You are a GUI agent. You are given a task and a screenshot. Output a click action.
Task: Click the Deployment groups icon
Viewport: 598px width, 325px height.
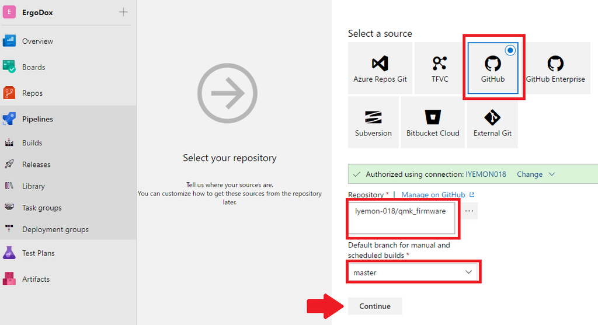coord(9,229)
